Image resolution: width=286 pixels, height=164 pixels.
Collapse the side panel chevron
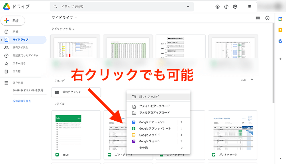click(x=280, y=158)
